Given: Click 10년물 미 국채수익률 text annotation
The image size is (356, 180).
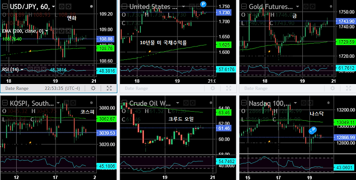Looking at the screenshot, I should pos(163,42).
